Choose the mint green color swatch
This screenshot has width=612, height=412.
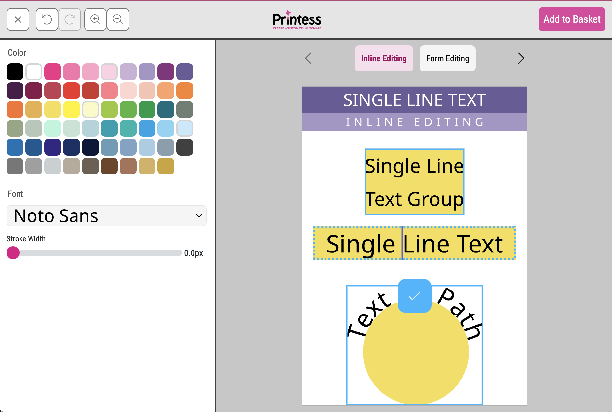point(53,128)
